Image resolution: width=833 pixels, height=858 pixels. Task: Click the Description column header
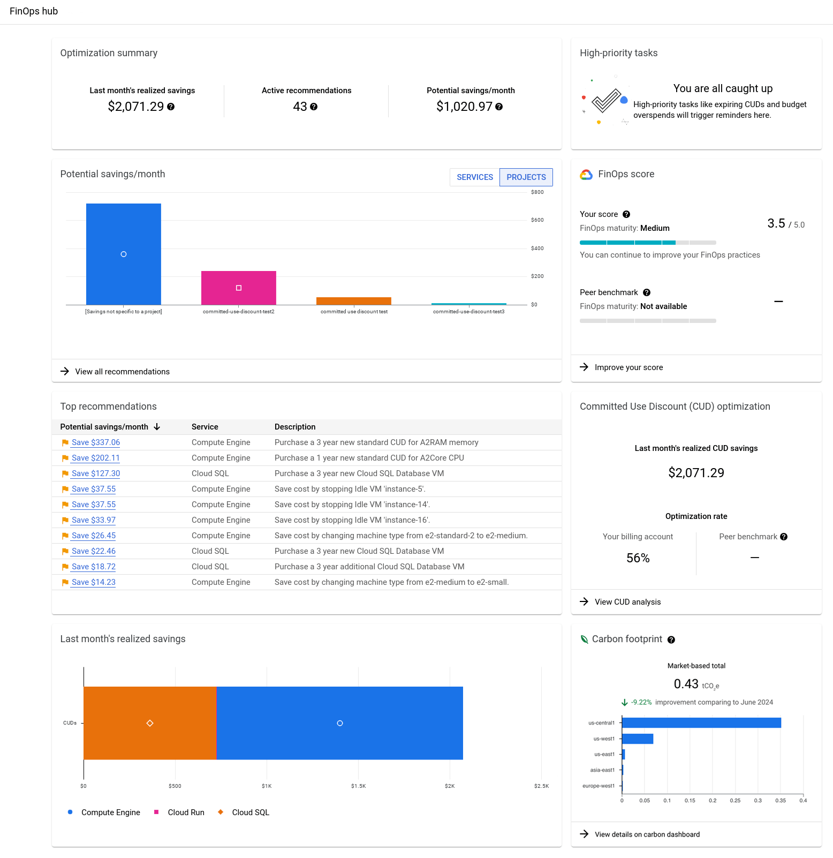click(295, 427)
